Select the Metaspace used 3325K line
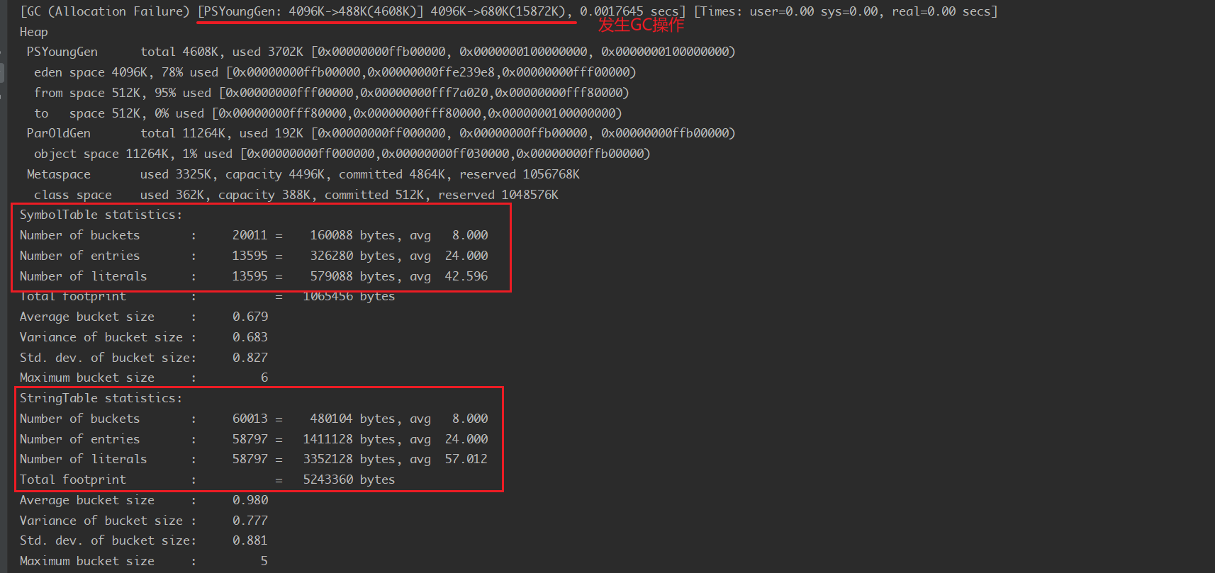Screen dimensions: 1215x573 303,174
